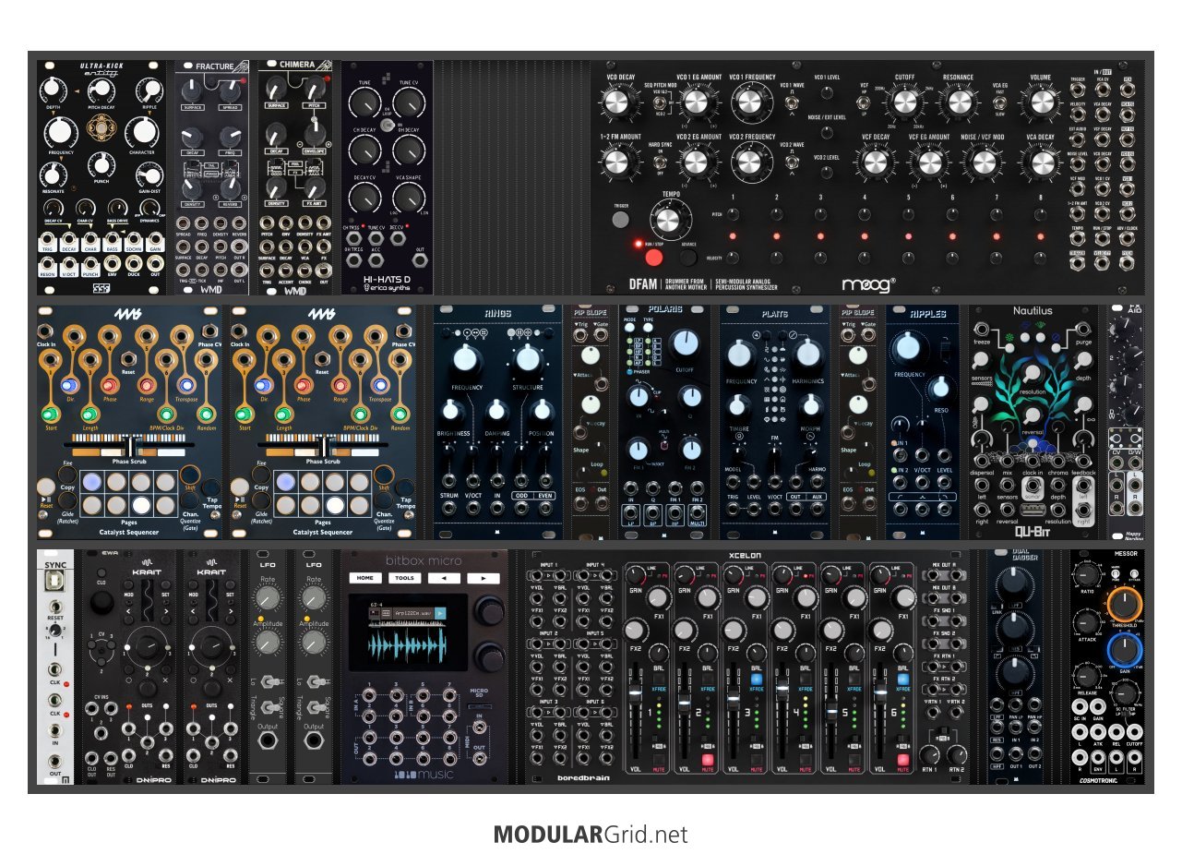The height and width of the screenshot is (854, 1182).
Task: Click the right arrow button on bitbox micro
Action: (482, 578)
